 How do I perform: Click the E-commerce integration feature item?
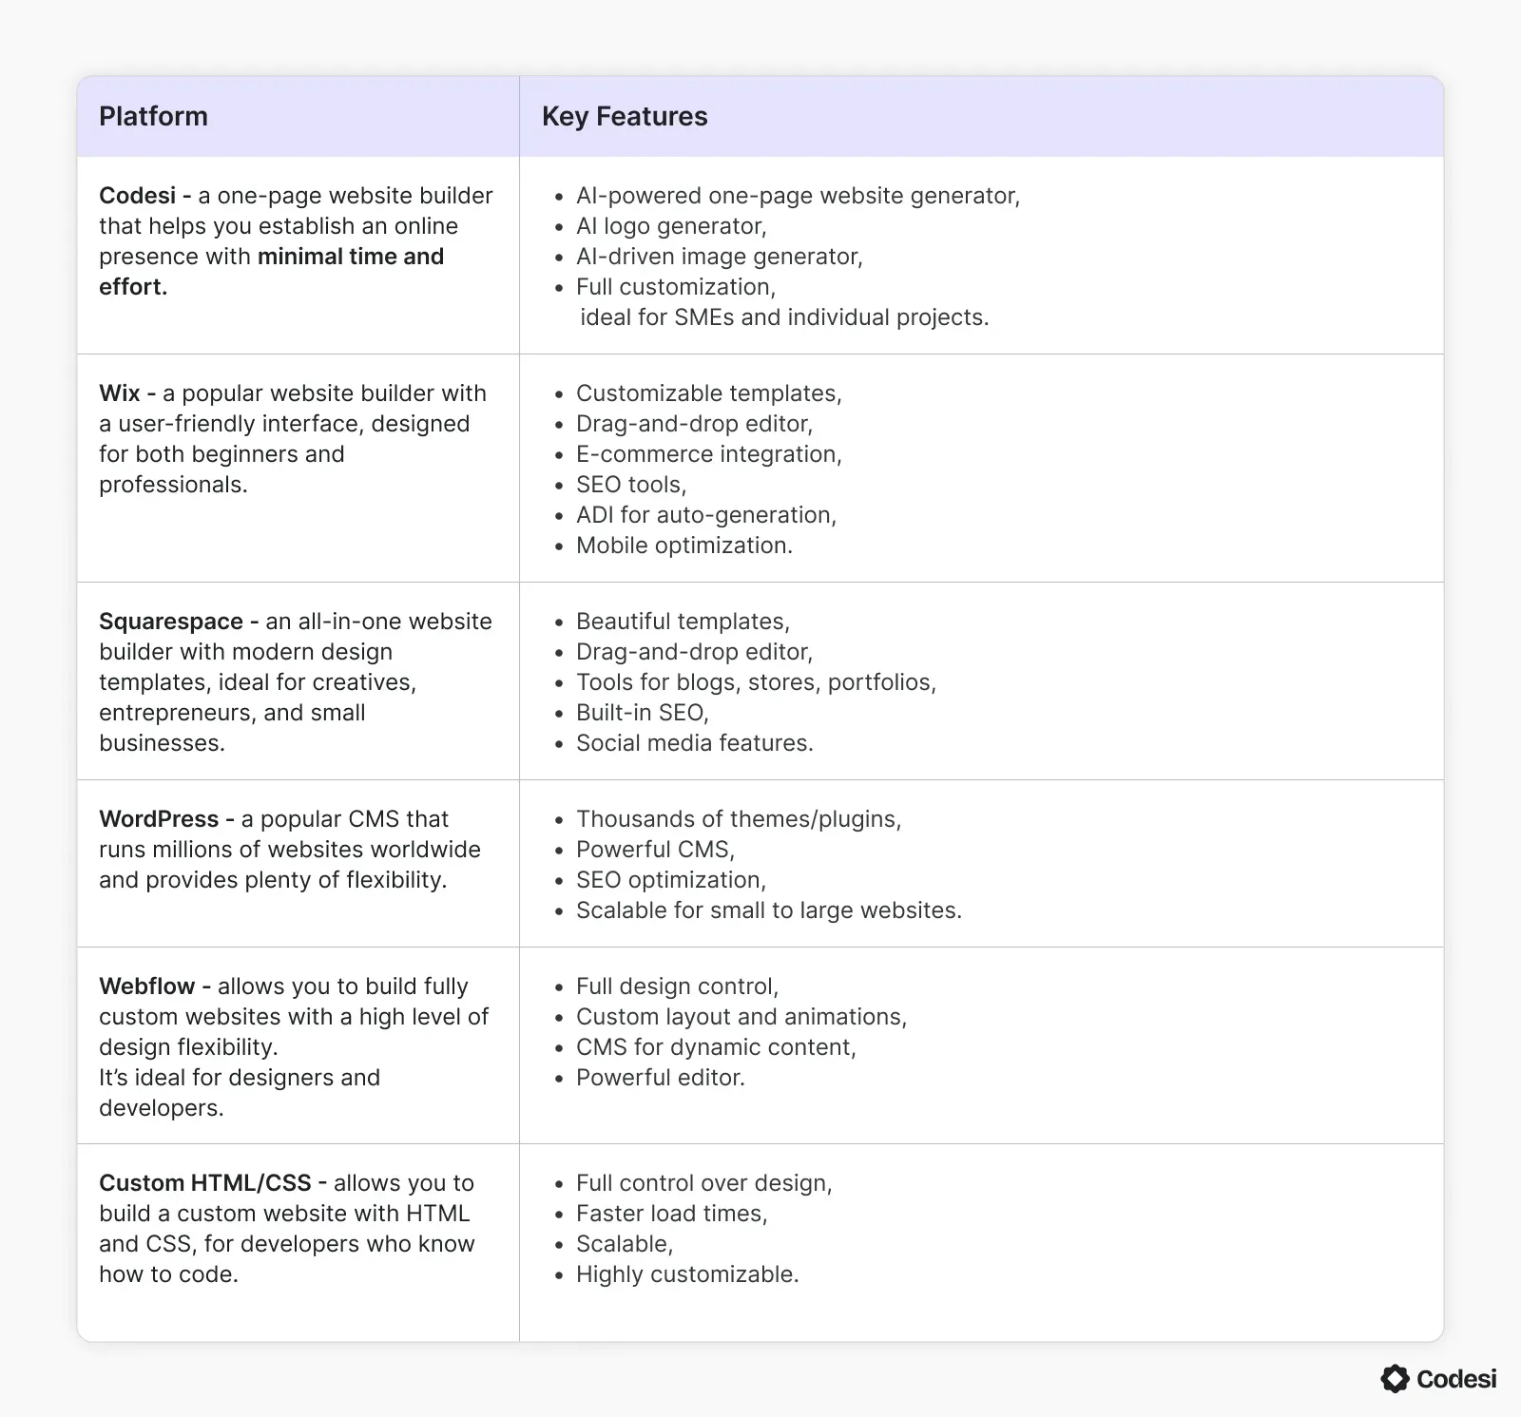709,453
